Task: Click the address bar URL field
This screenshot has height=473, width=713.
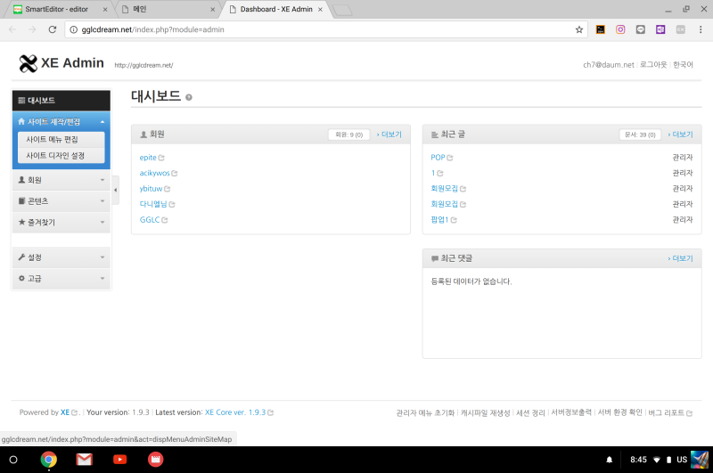Action: coord(325,29)
